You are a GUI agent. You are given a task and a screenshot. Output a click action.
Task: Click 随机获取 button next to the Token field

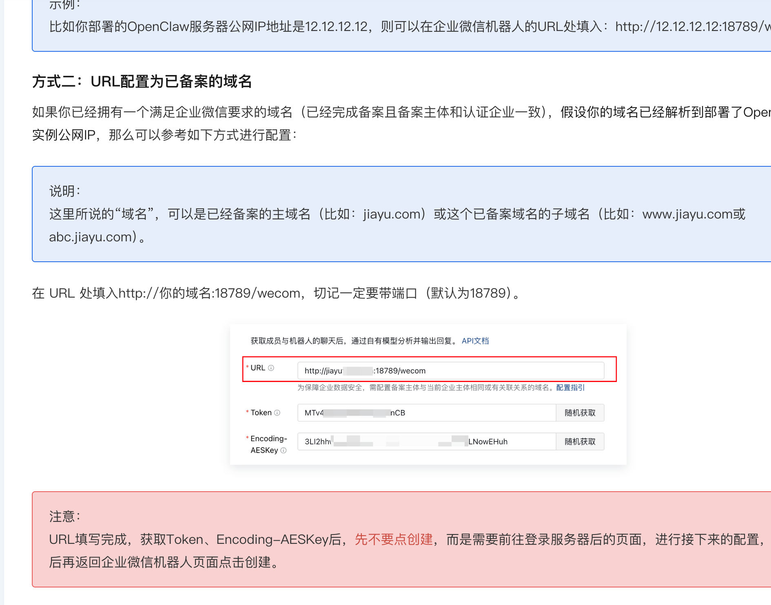pos(580,412)
